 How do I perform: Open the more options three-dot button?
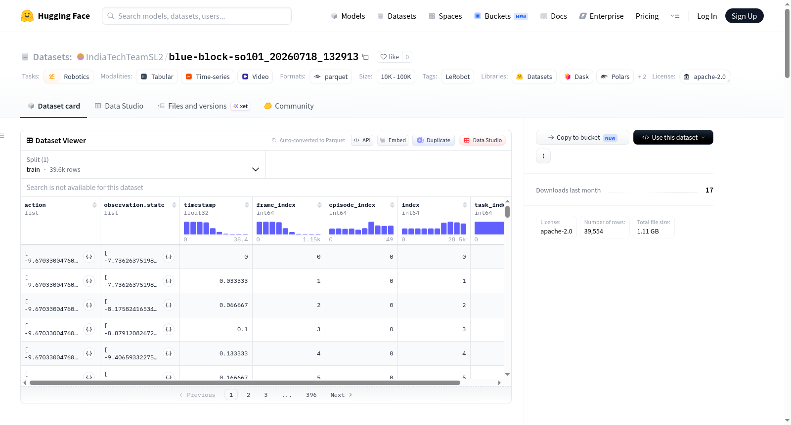click(x=543, y=156)
